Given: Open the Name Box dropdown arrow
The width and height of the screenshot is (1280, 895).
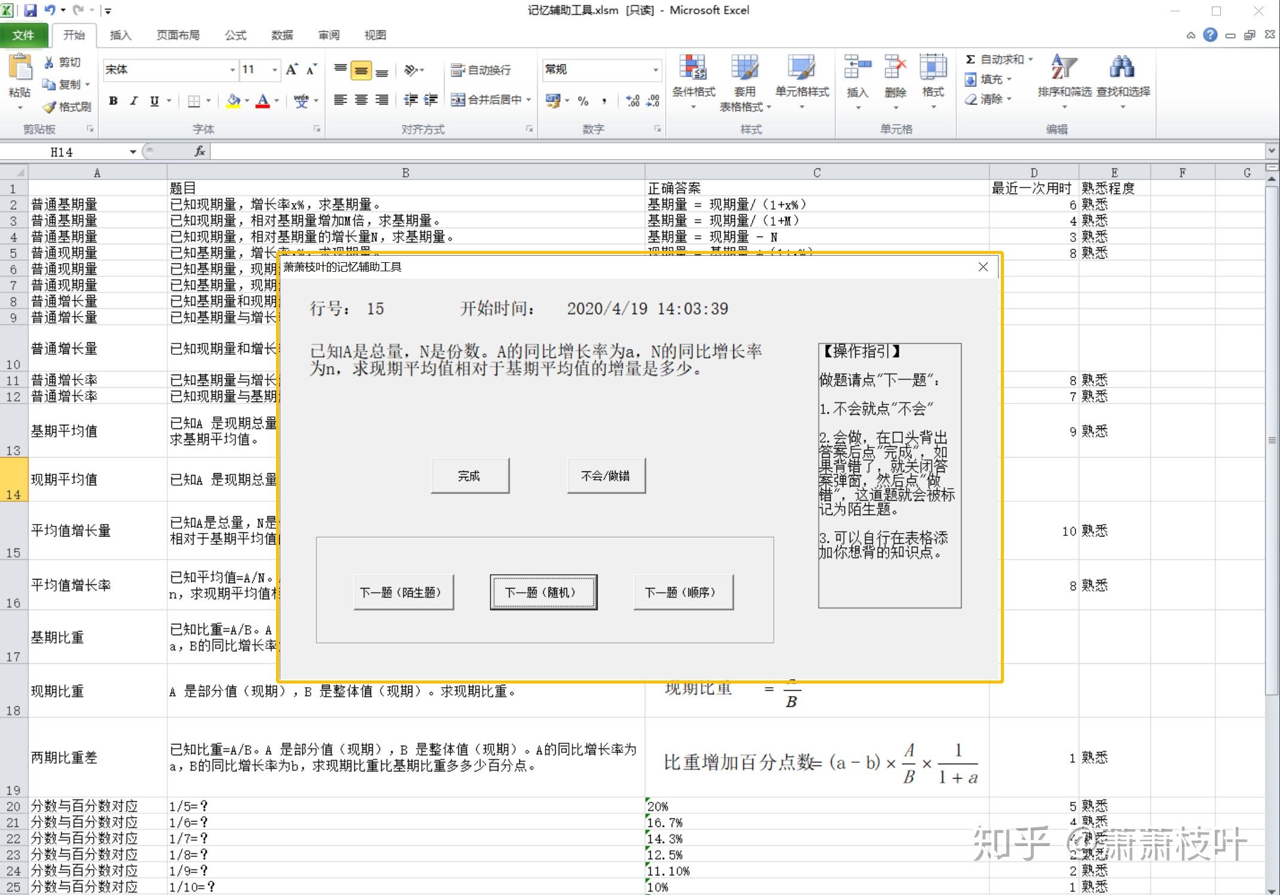Looking at the screenshot, I should click(133, 152).
